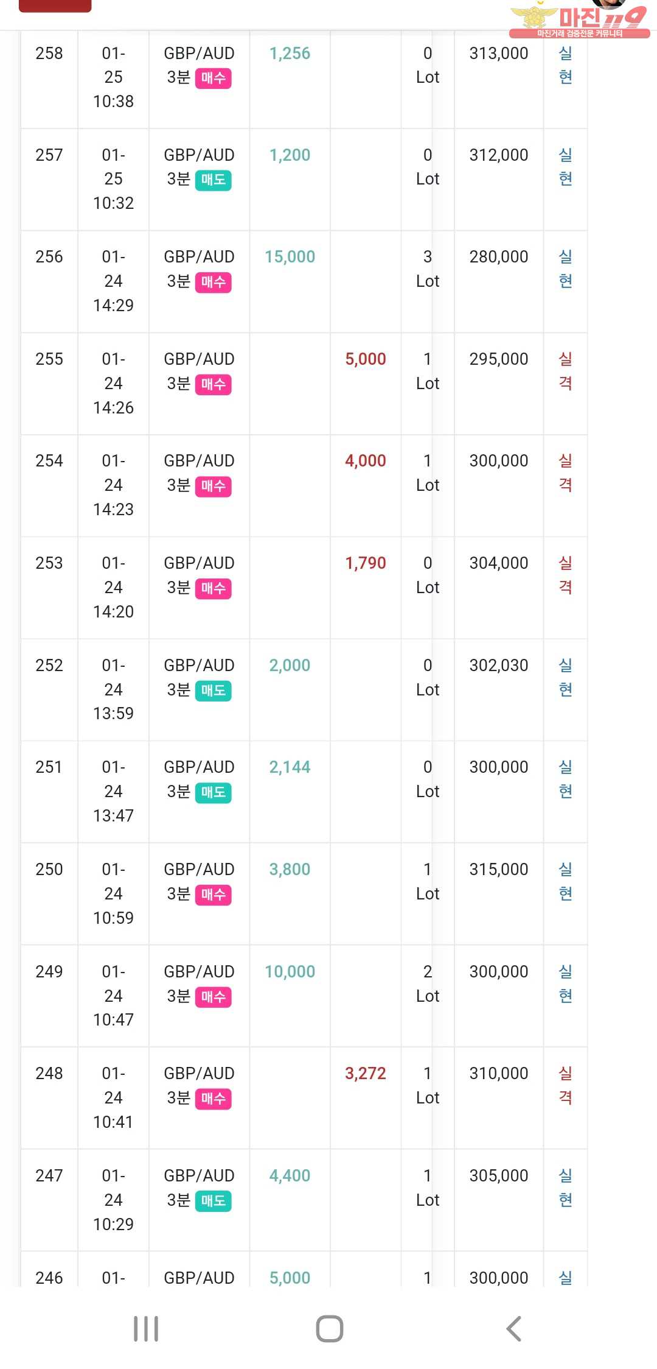
Task: Select the 302,030 balance cell
Action: tap(498, 666)
